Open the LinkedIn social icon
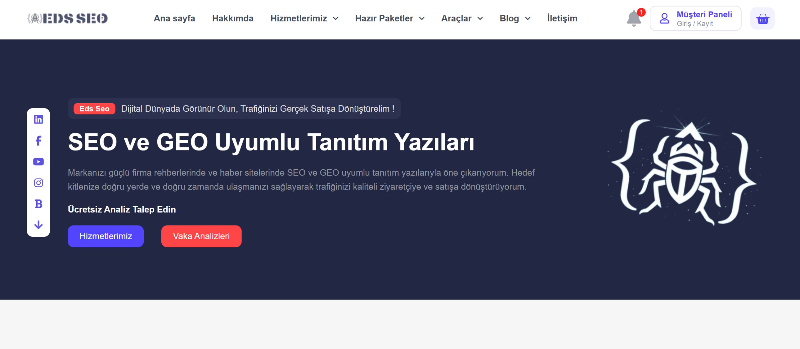800x349 pixels. point(38,119)
